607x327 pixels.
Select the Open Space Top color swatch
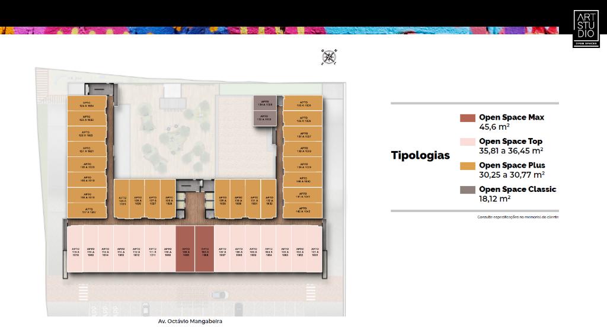pos(467,142)
